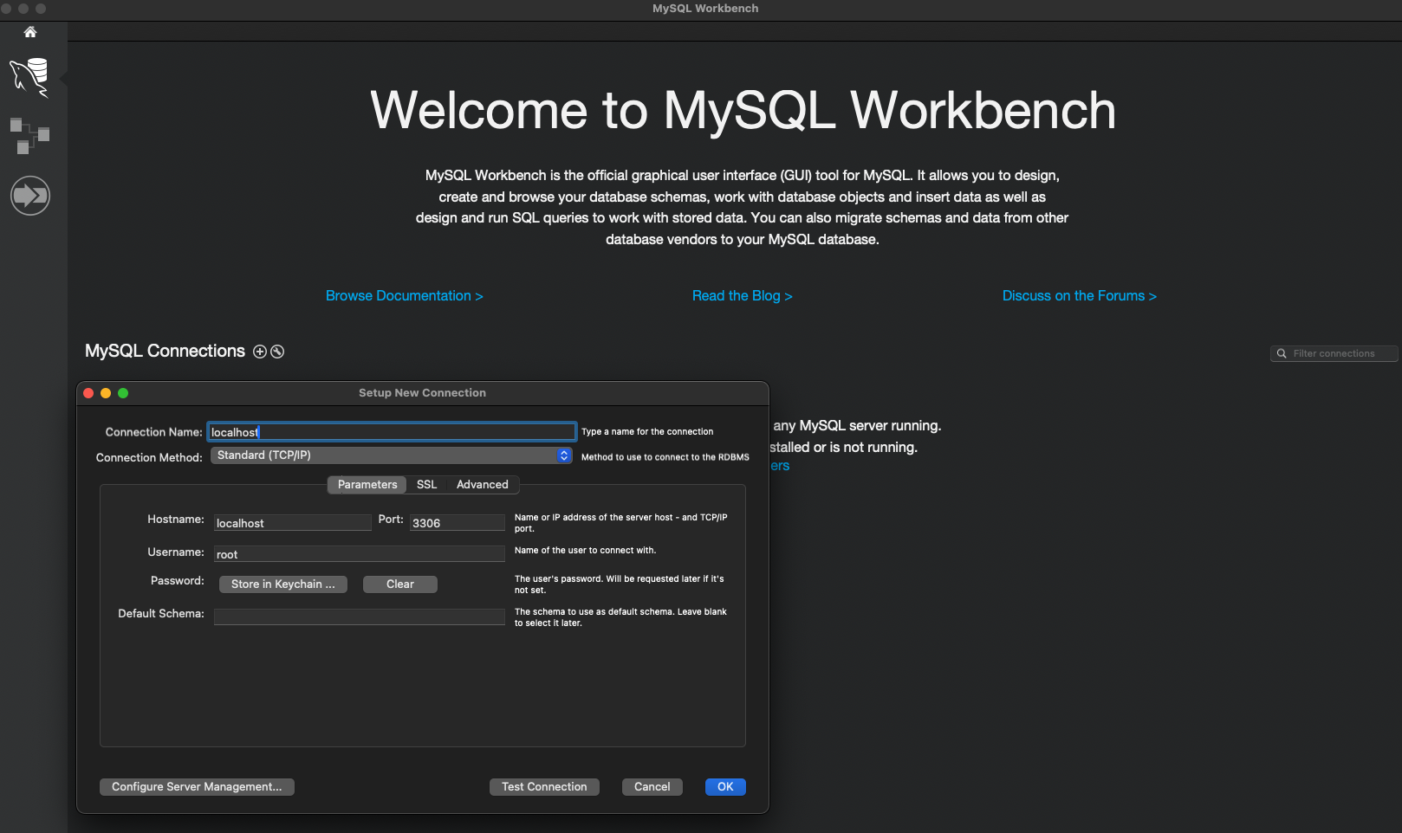Click the MySQL Connections heading
1402x833 pixels.
[x=165, y=351]
